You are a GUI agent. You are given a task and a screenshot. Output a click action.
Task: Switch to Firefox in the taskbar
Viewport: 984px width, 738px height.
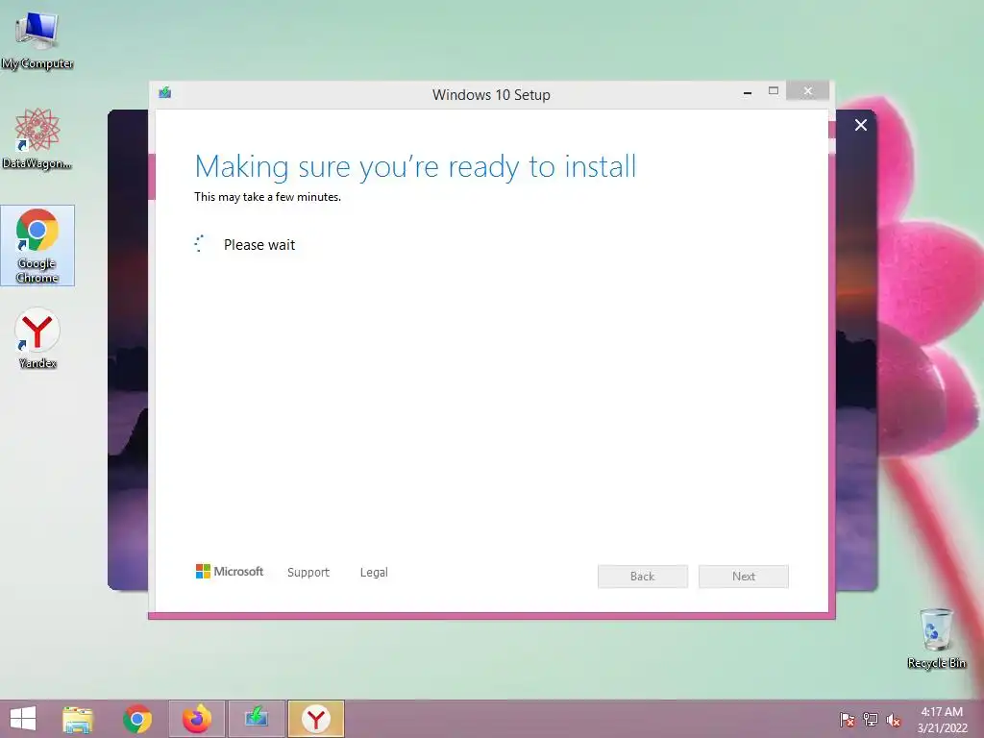pos(197,719)
